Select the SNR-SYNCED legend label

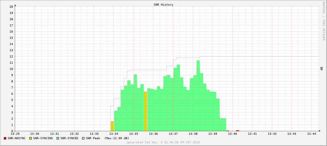[69, 138]
